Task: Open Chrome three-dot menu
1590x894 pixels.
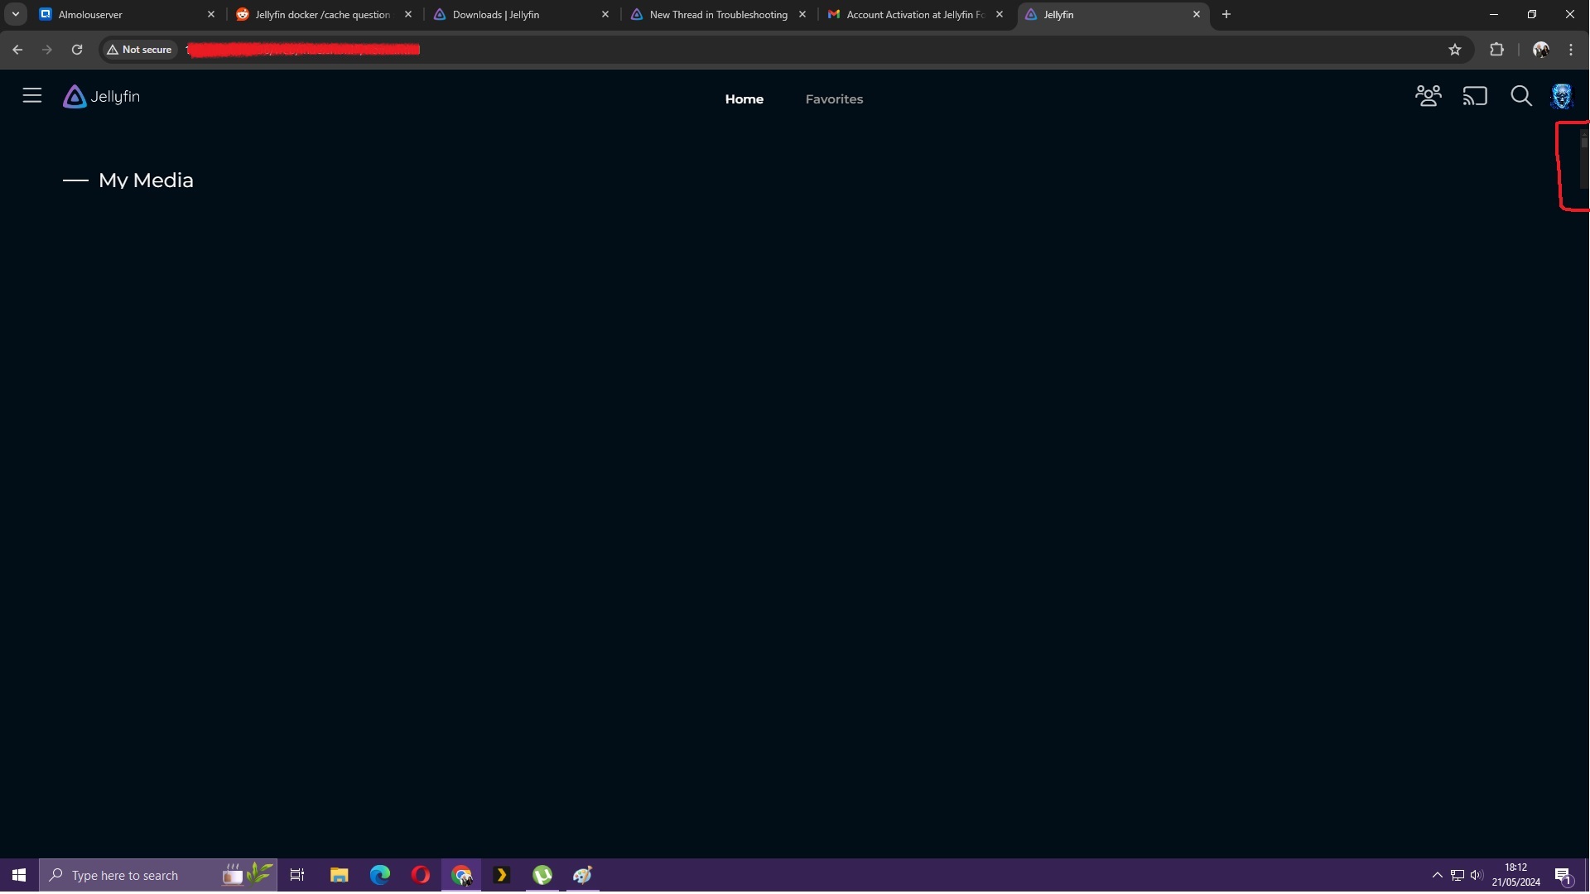Action: click(x=1571, y=50)
